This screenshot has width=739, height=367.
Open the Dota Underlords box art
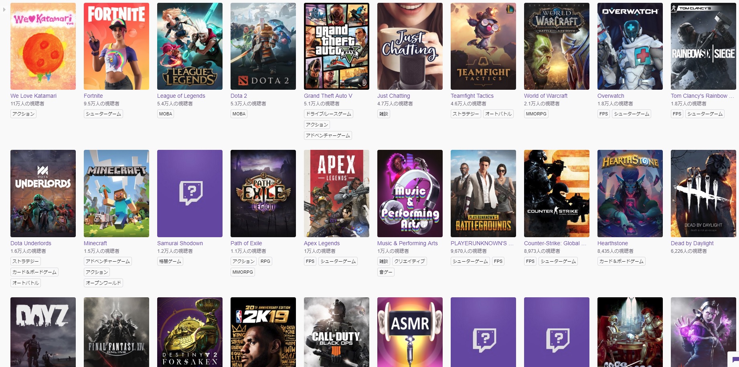43,194
